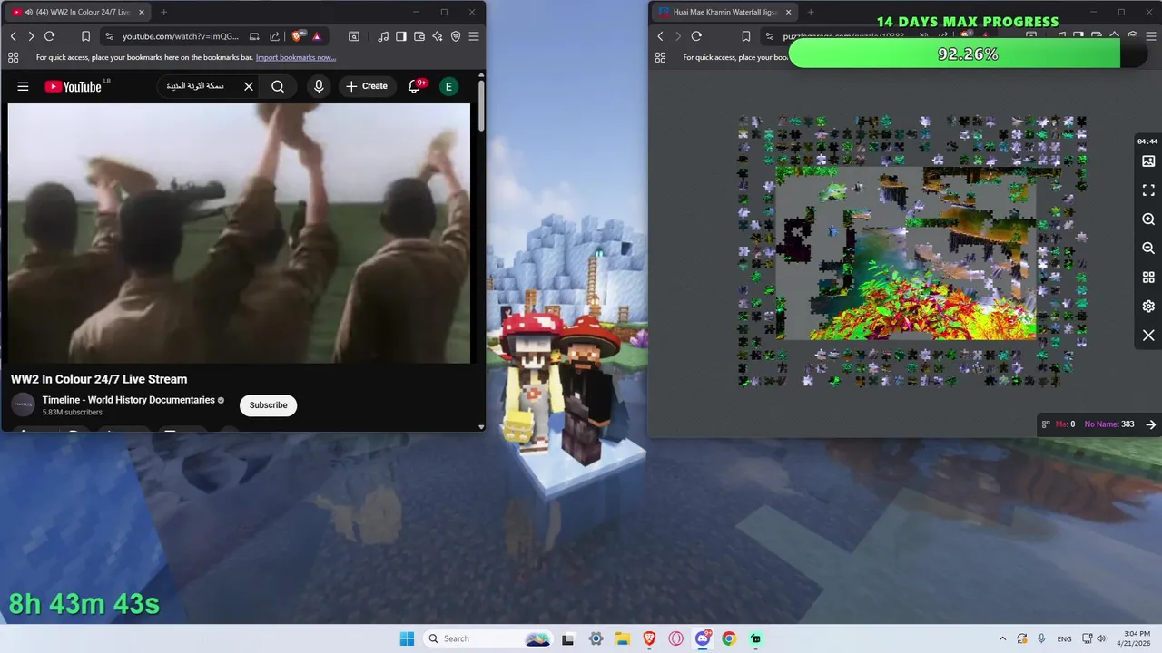Share the YouTube page from address bar
The image size is (1162, 653).
[x=275, y=36]
